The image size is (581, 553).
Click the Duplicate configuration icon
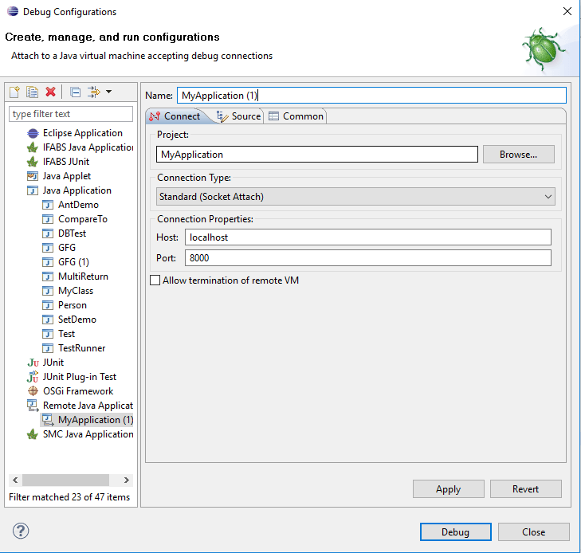pyautogui.click(x=32, y=92)
